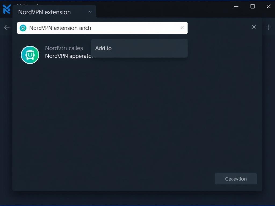Focus the NordVPN extension anch search field
This screenshot has width=275, height=206.
(x=102, y=28)
